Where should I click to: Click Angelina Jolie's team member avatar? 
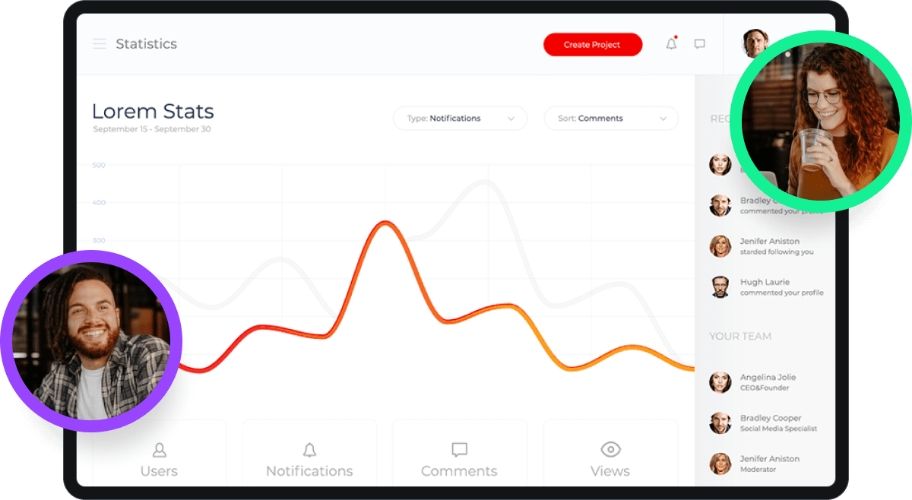(720, 382)
